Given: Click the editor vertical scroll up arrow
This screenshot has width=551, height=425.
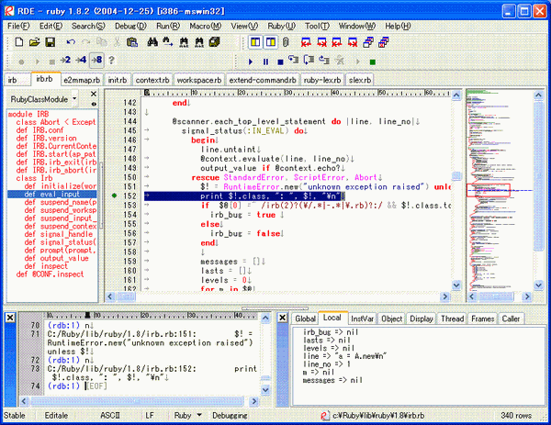Looking at the screenshot, I should click(x=456, y=95).
